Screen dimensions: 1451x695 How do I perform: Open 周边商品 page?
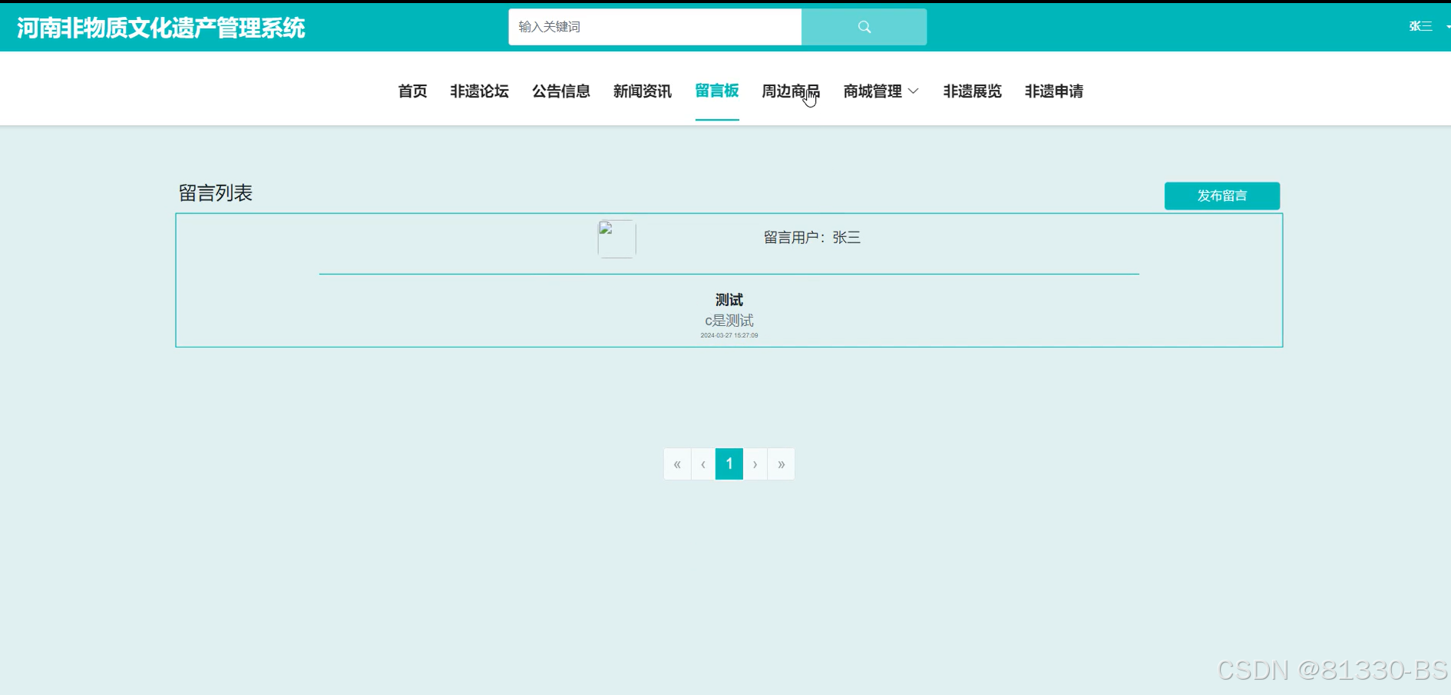pos(791,91)
